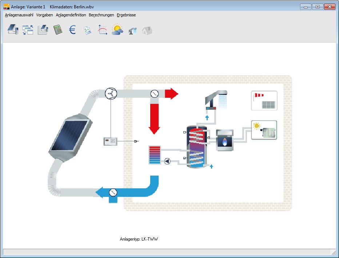Open the radiator heating component box
Screen dimensions: 339x258
[264, 130]
